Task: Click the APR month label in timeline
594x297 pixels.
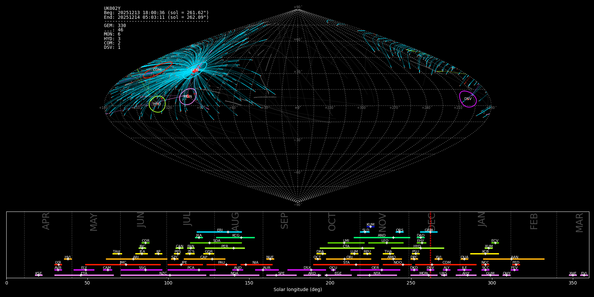Action: 46,221
